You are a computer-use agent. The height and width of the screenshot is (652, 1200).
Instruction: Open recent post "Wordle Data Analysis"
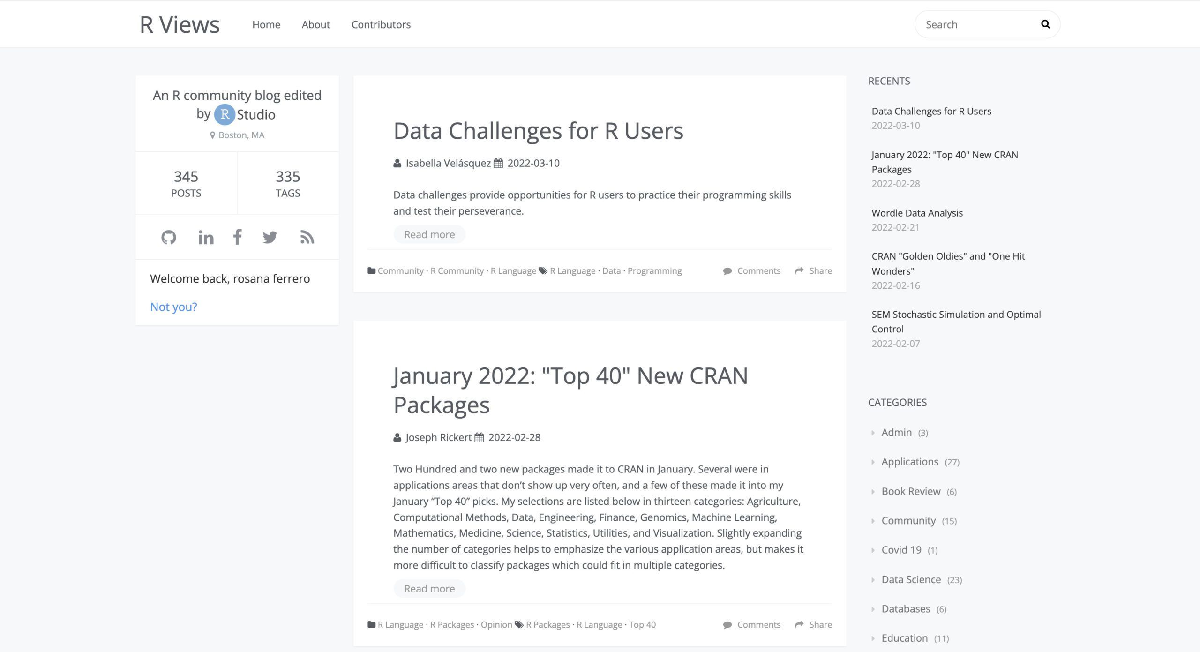click(x=917, y=213)
